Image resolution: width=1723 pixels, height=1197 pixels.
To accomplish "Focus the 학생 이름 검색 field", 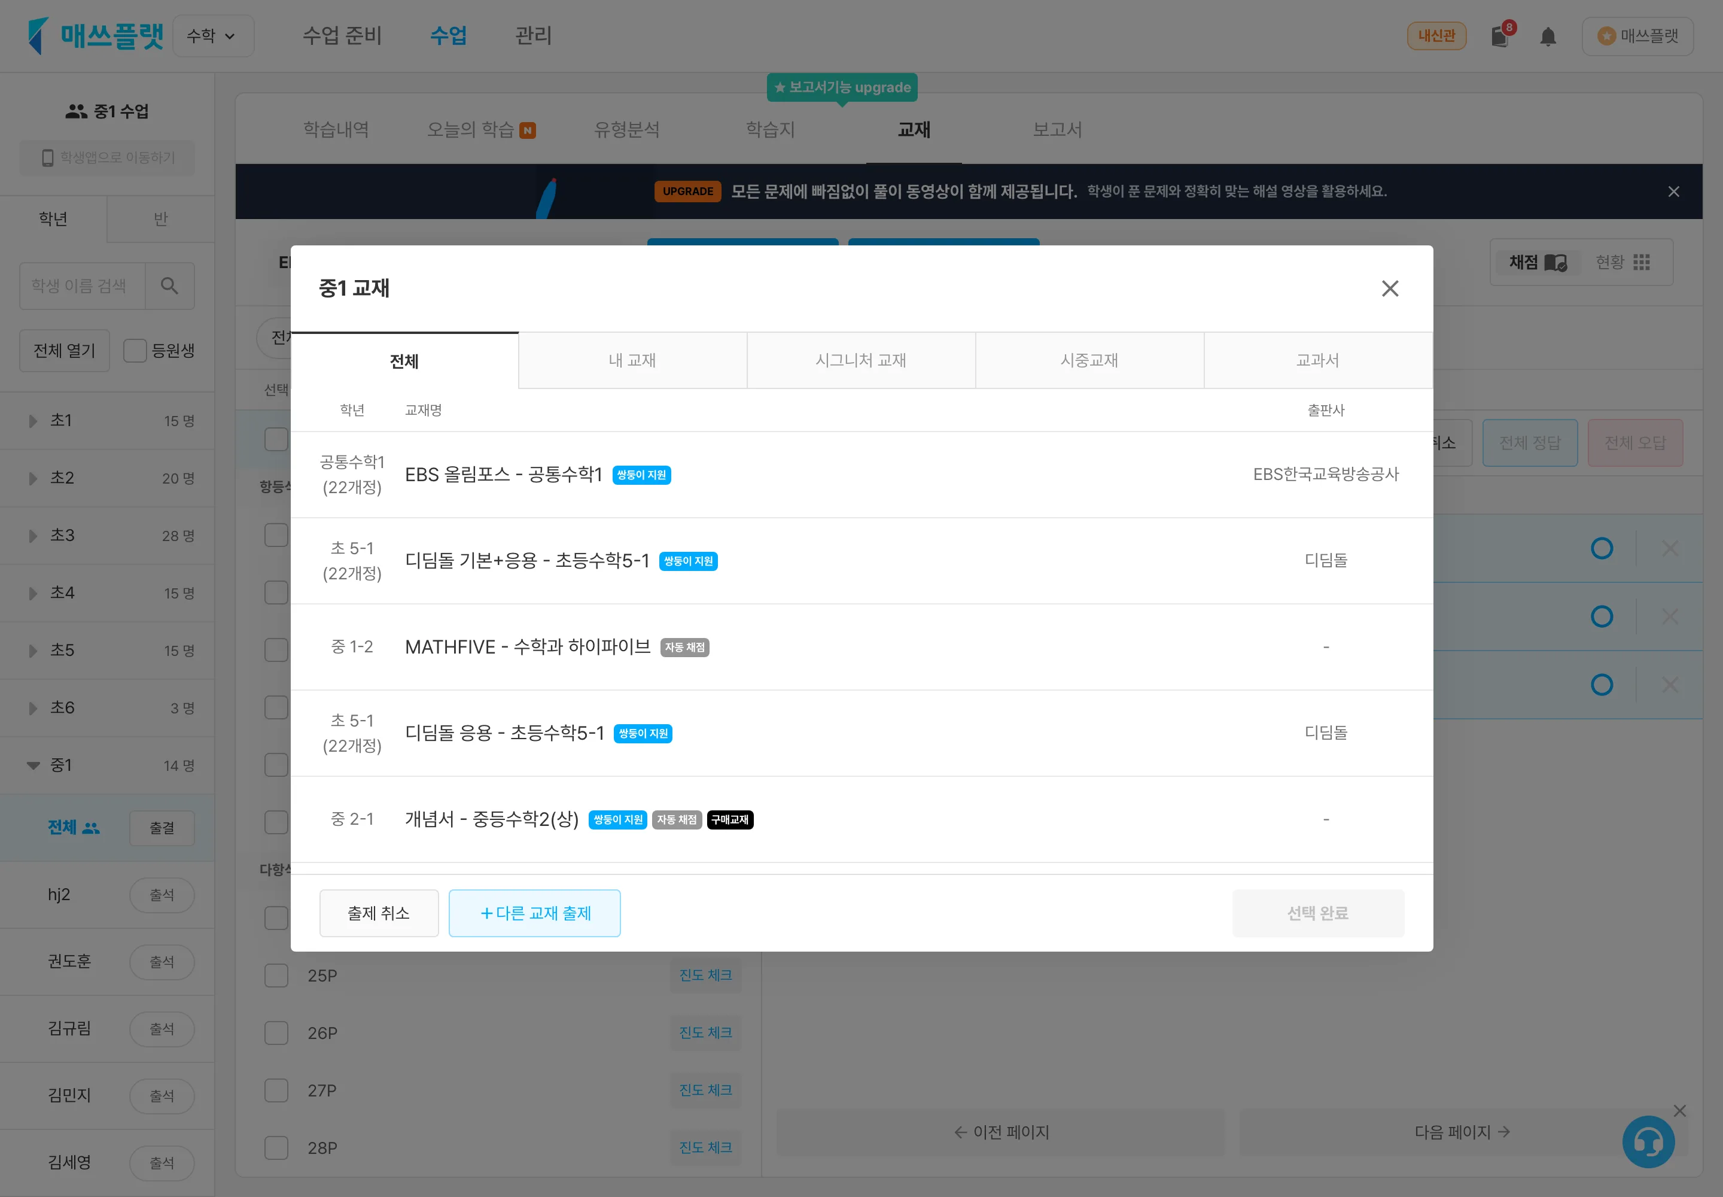I will tap(83, 285).
